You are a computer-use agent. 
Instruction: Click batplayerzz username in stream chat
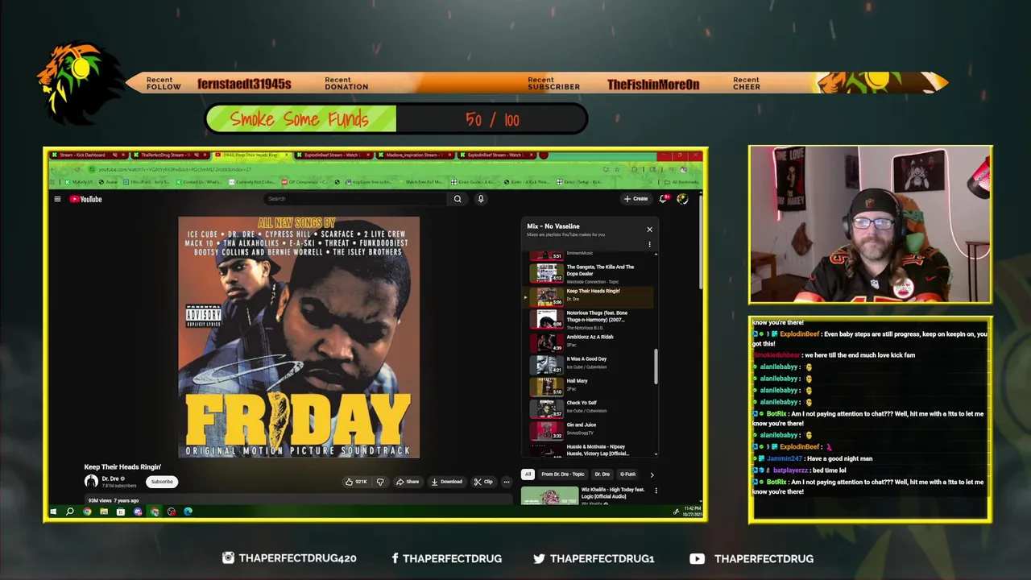790,470
